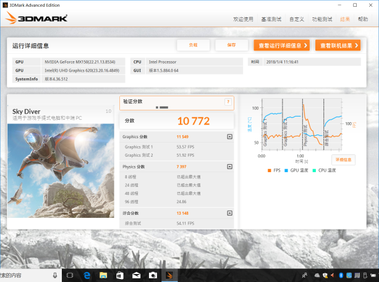Open the 欢迎使用 tab
Image resolution: width=379 pixels, height=282 pixels.
[x=243, y=19]
